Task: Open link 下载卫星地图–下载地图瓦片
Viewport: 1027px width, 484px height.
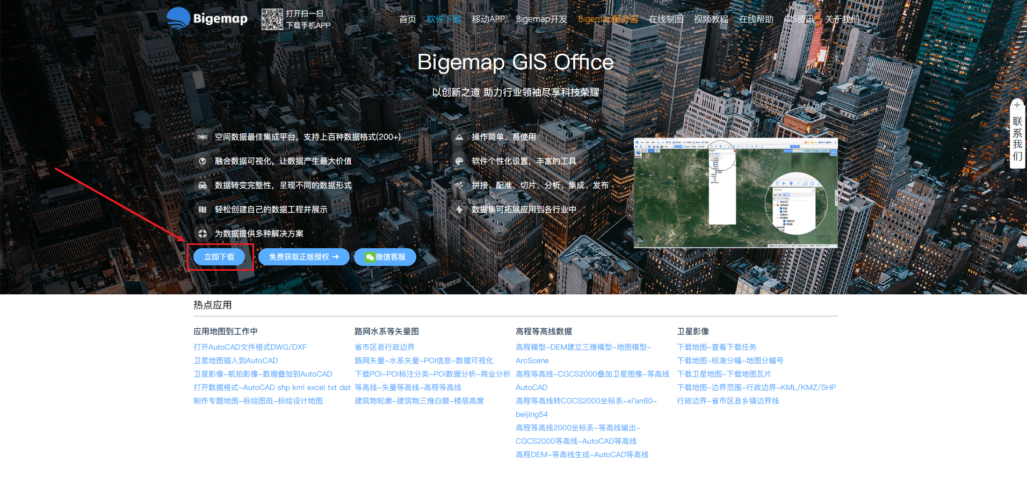Action: (x=724, y=374)
